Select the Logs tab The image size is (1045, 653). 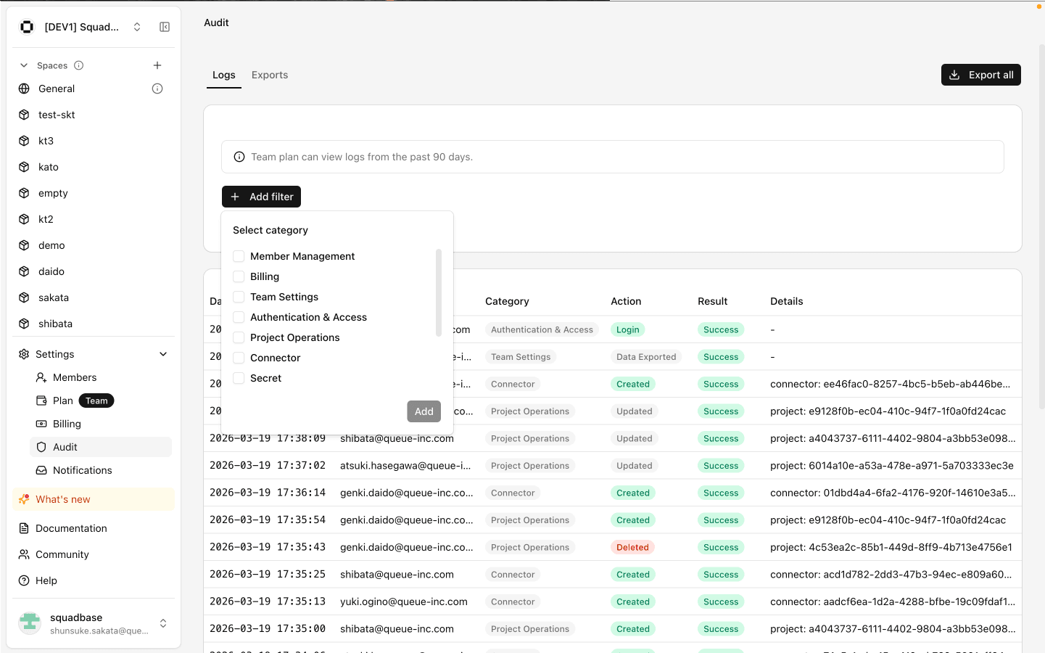(223, 74)
